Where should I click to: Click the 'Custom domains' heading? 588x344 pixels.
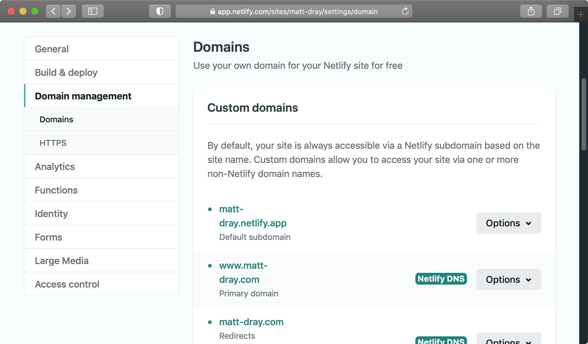pos(253,108)
